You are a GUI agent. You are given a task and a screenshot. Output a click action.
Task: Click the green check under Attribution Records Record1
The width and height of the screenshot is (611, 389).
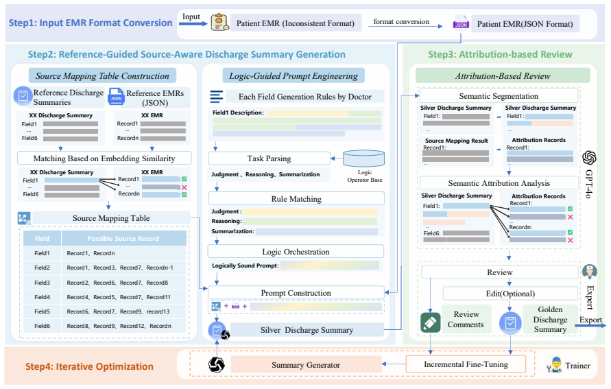[570, 209]
